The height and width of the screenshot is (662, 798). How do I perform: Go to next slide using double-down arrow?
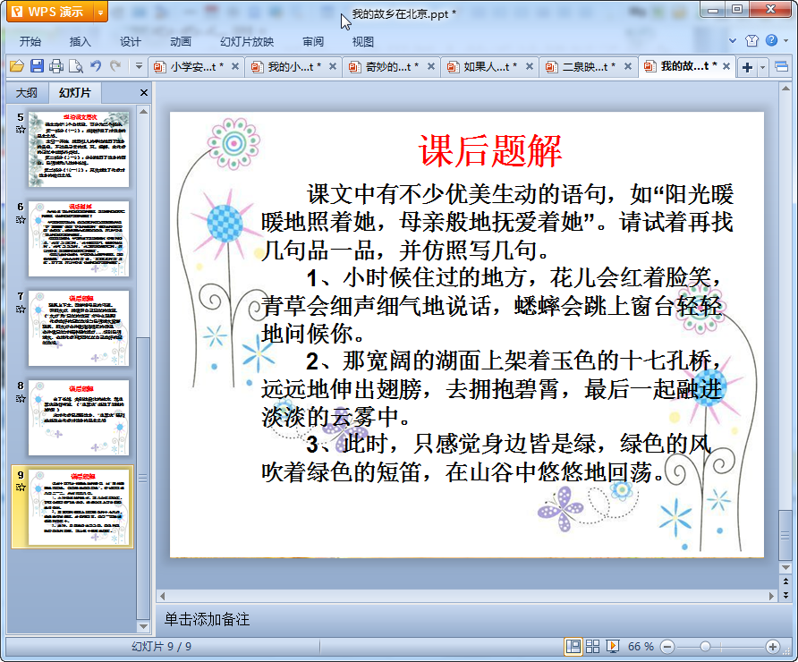pos(785,594)
